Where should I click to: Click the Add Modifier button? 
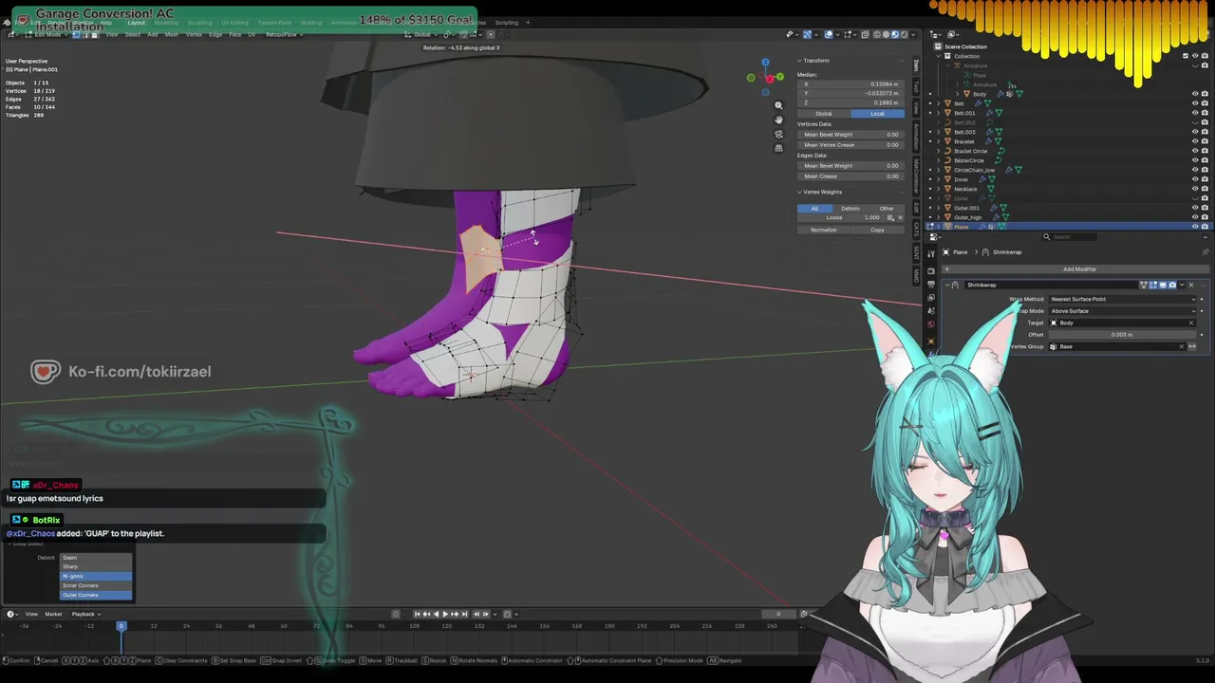[1079, 269]
